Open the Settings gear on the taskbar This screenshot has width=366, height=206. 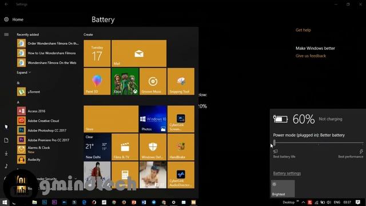click(173, 202)
